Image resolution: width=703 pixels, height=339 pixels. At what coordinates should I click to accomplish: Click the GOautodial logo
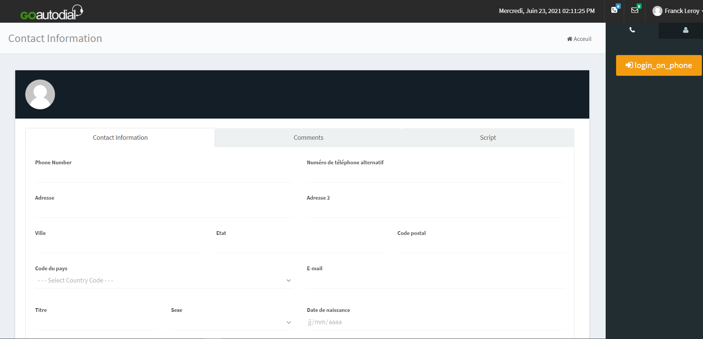[x=52, y=12]
